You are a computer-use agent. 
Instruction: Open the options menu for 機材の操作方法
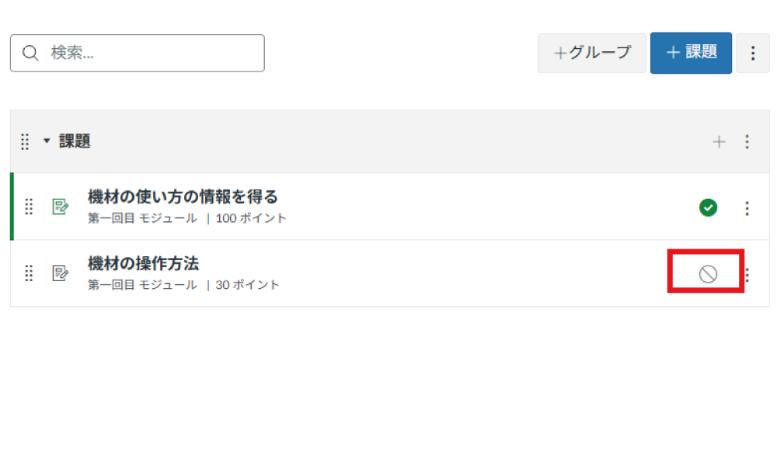pos(747,274)
